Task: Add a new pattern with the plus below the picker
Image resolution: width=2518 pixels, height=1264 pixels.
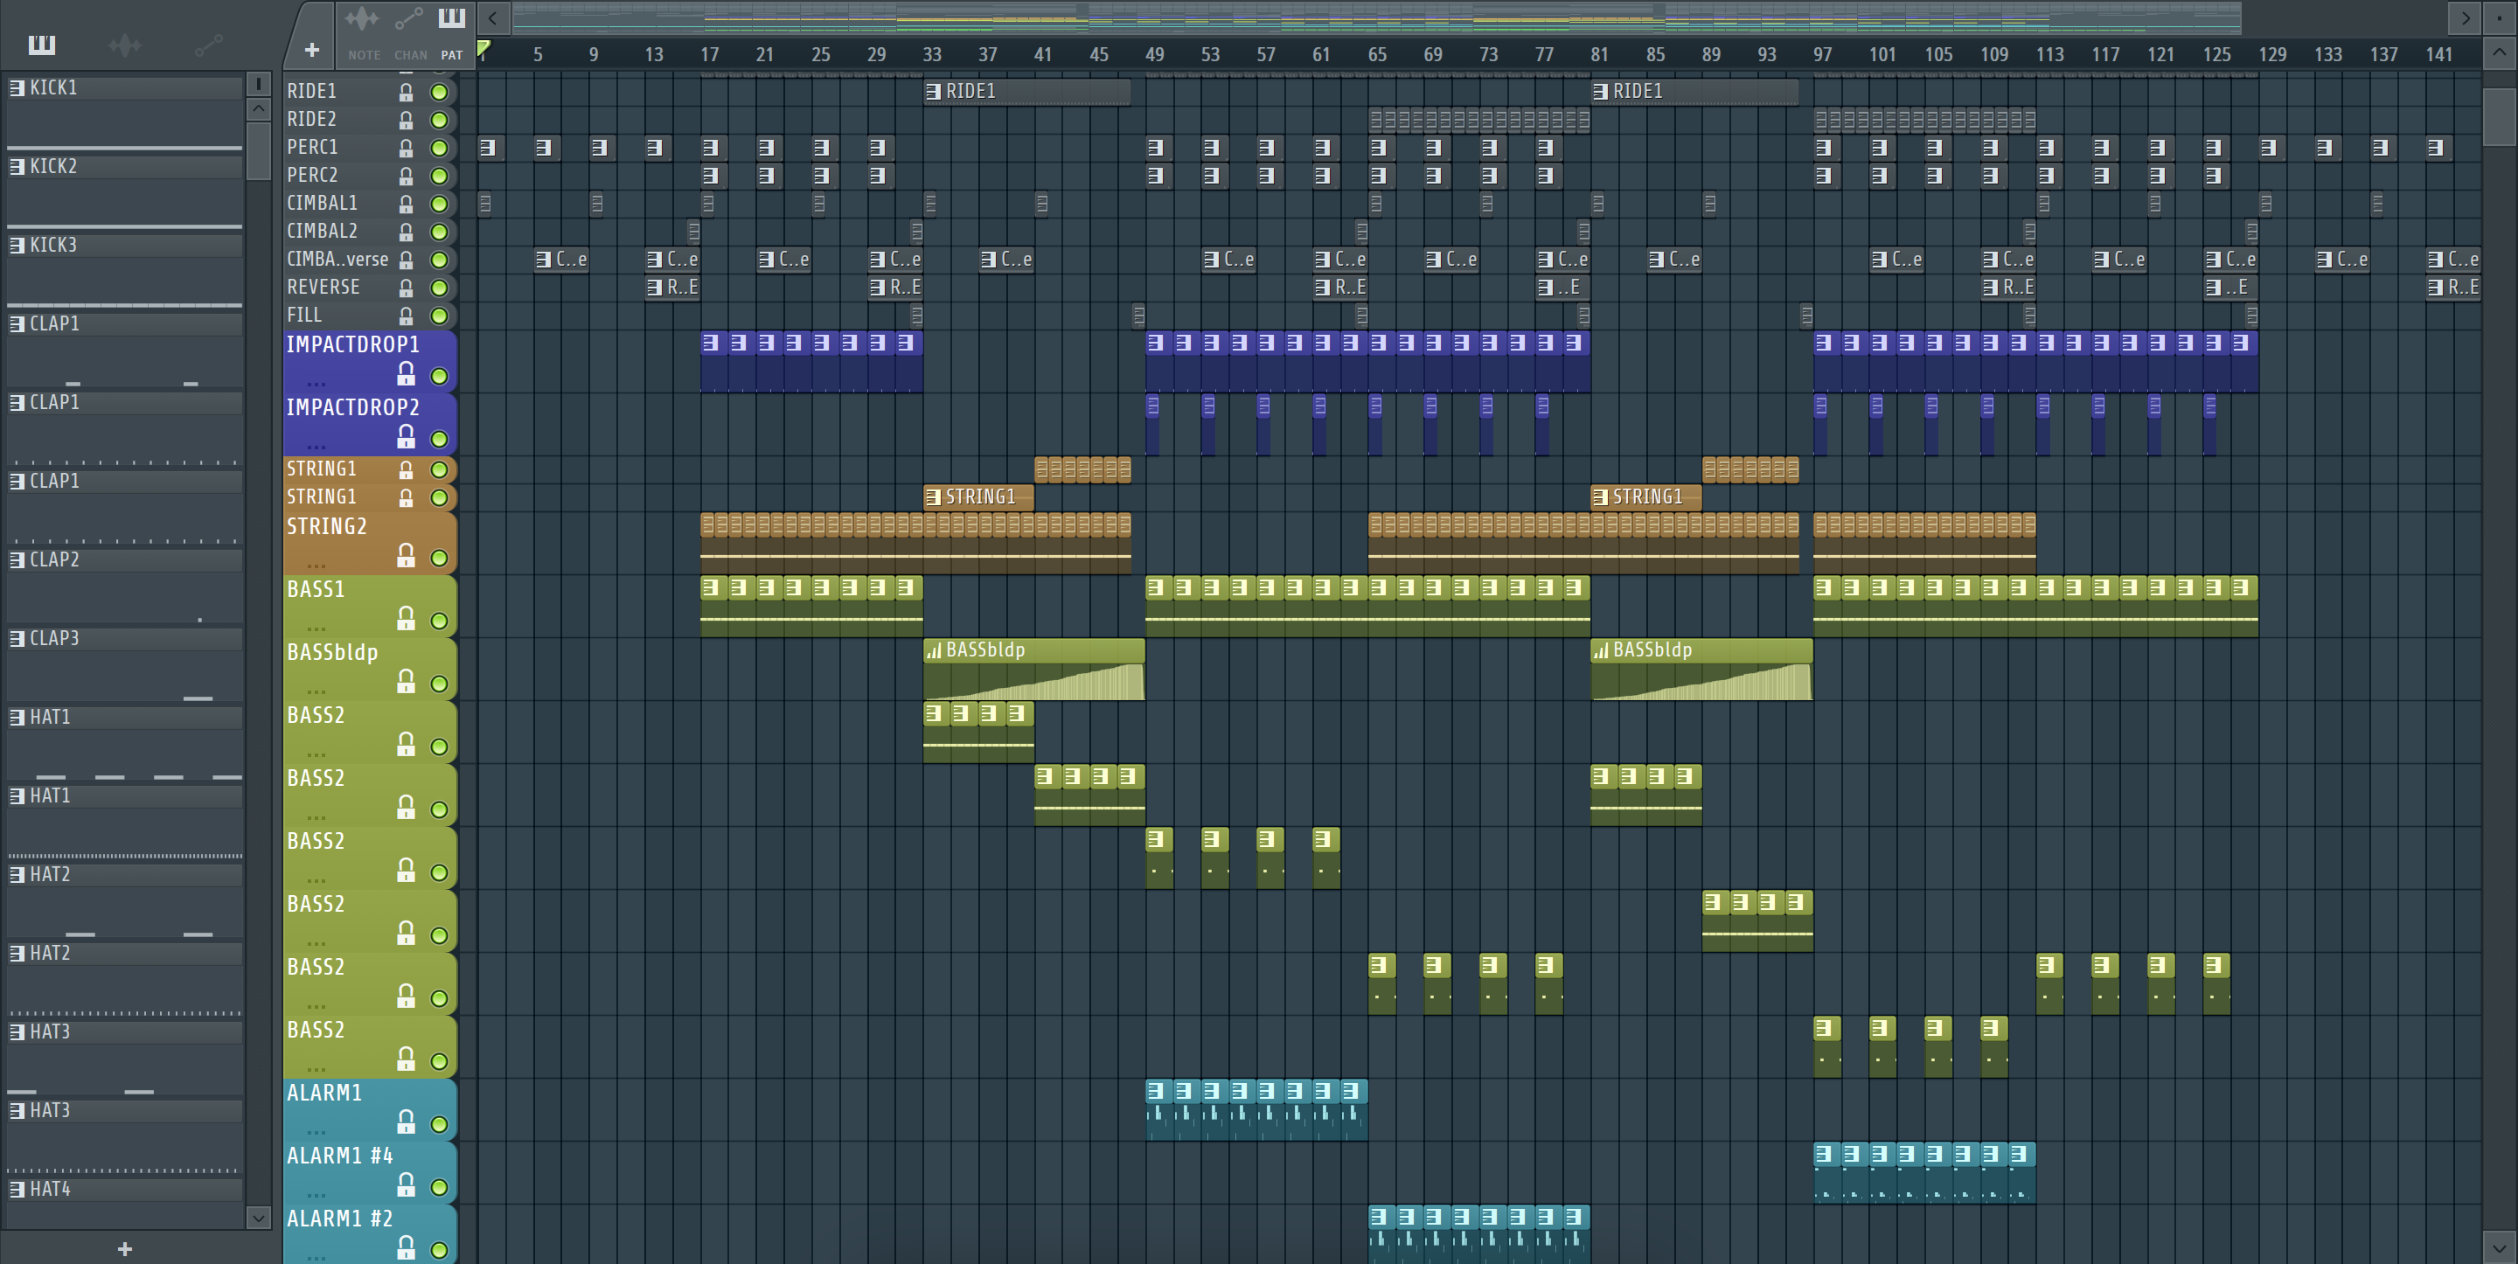Action: [125, 1248]
